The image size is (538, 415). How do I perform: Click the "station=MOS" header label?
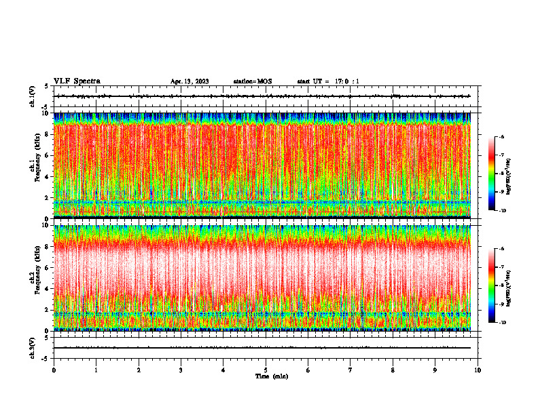[x=253, y=81]
